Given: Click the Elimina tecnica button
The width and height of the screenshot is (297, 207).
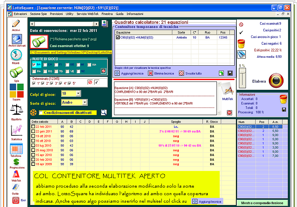Looking at the screenshot, I should pos(161,73).
